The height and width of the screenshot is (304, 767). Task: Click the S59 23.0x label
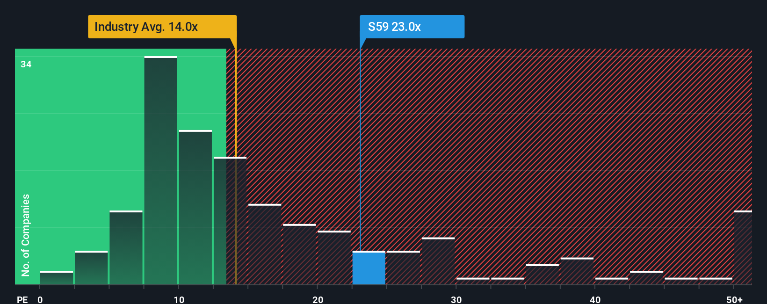412,27
